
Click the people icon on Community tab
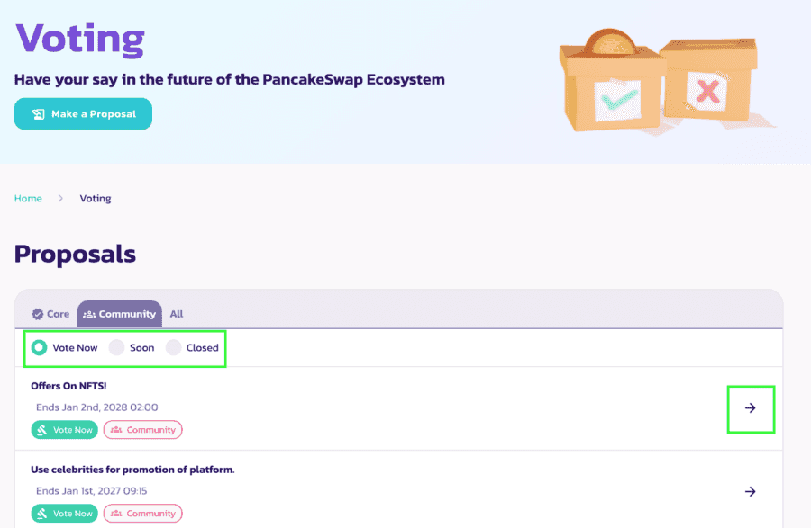(89, 314)
